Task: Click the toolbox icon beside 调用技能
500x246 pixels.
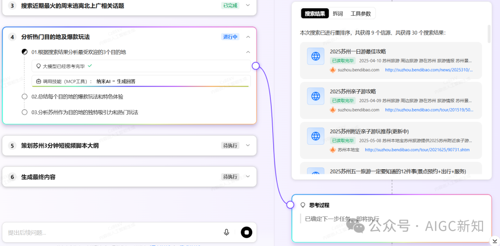Action: (x=38, y=81)
